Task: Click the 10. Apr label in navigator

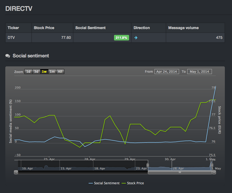Action: pos(27,169)
